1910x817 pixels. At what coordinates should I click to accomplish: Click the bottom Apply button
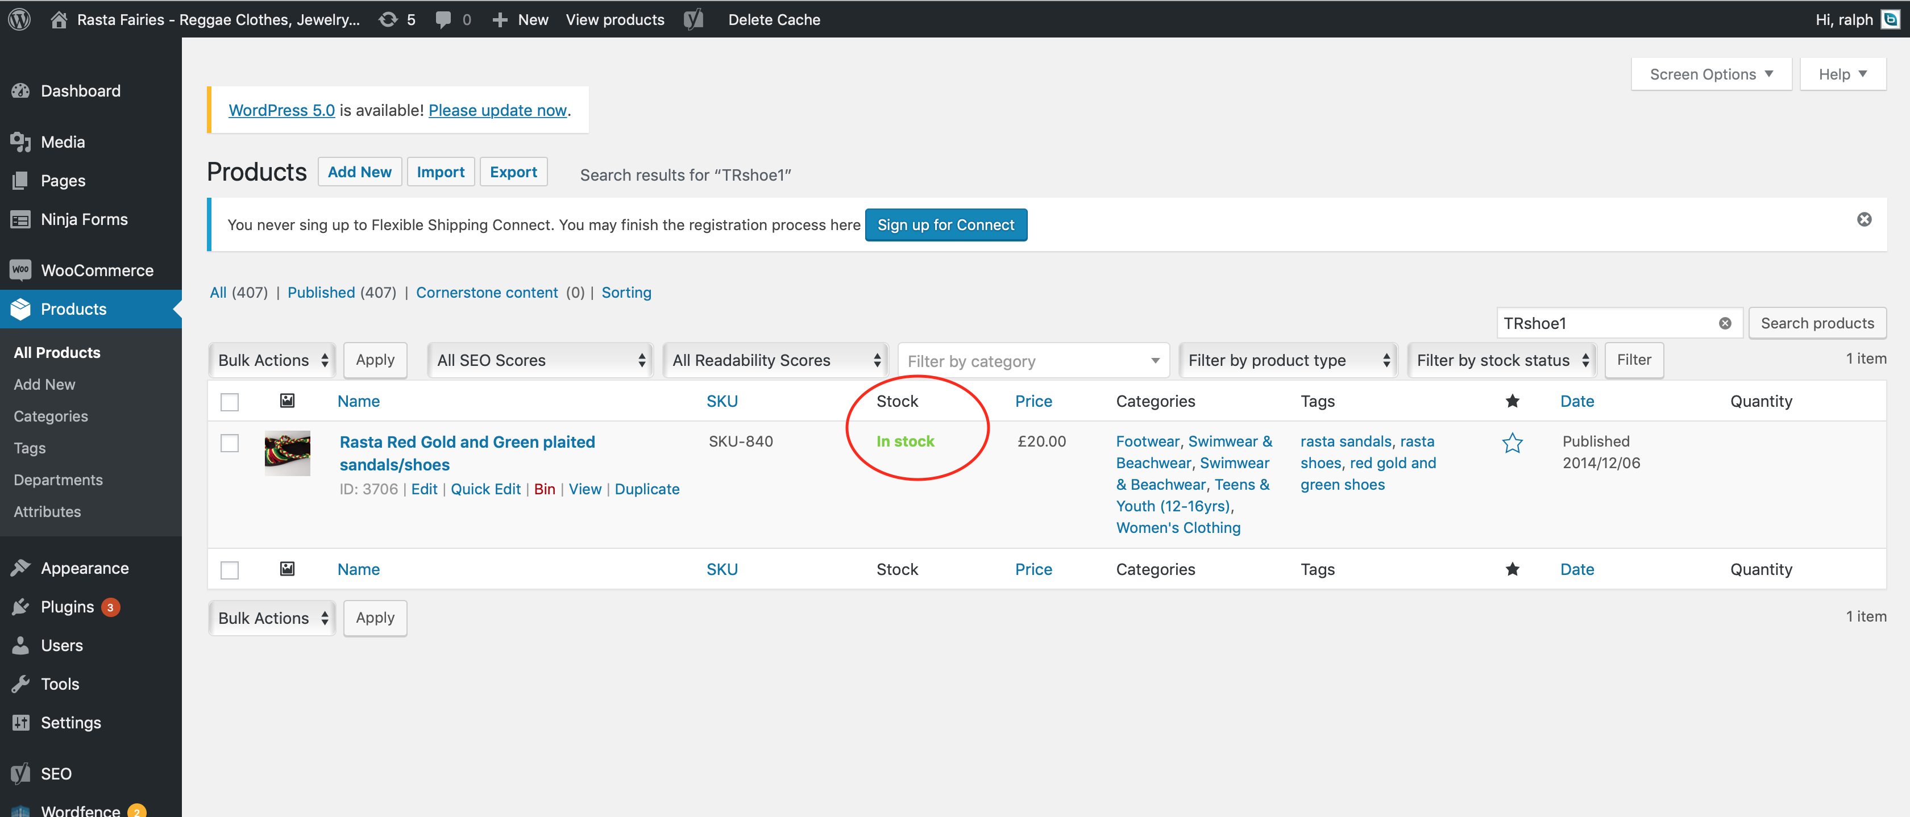(x=375, y=618)
